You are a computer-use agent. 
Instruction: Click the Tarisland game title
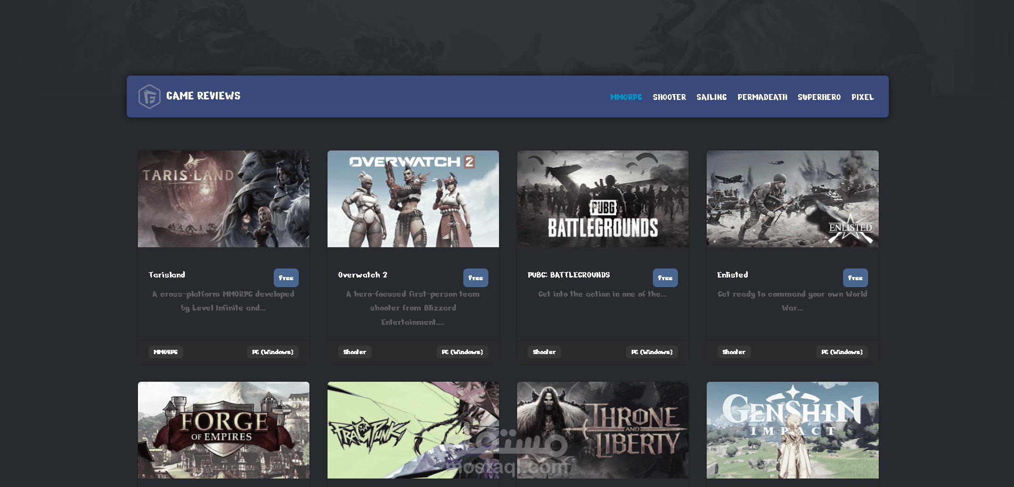pyautogui.click(x=167, y=275)
